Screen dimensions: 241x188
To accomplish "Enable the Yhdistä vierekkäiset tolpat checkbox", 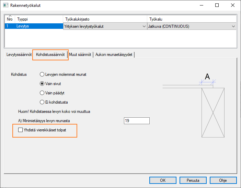I will point(21,130).
